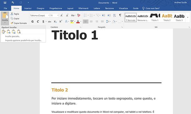Choose keep text only paste option

(19, 32)
